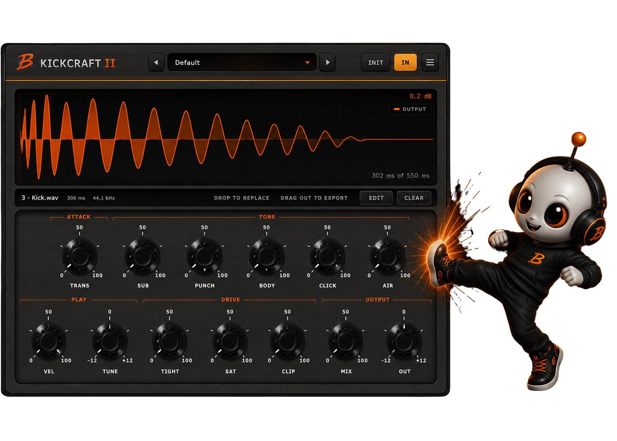The width and height of the screenshot is (617, 441).
Task: Open the hamburger menu
Action: coord(430,62)
